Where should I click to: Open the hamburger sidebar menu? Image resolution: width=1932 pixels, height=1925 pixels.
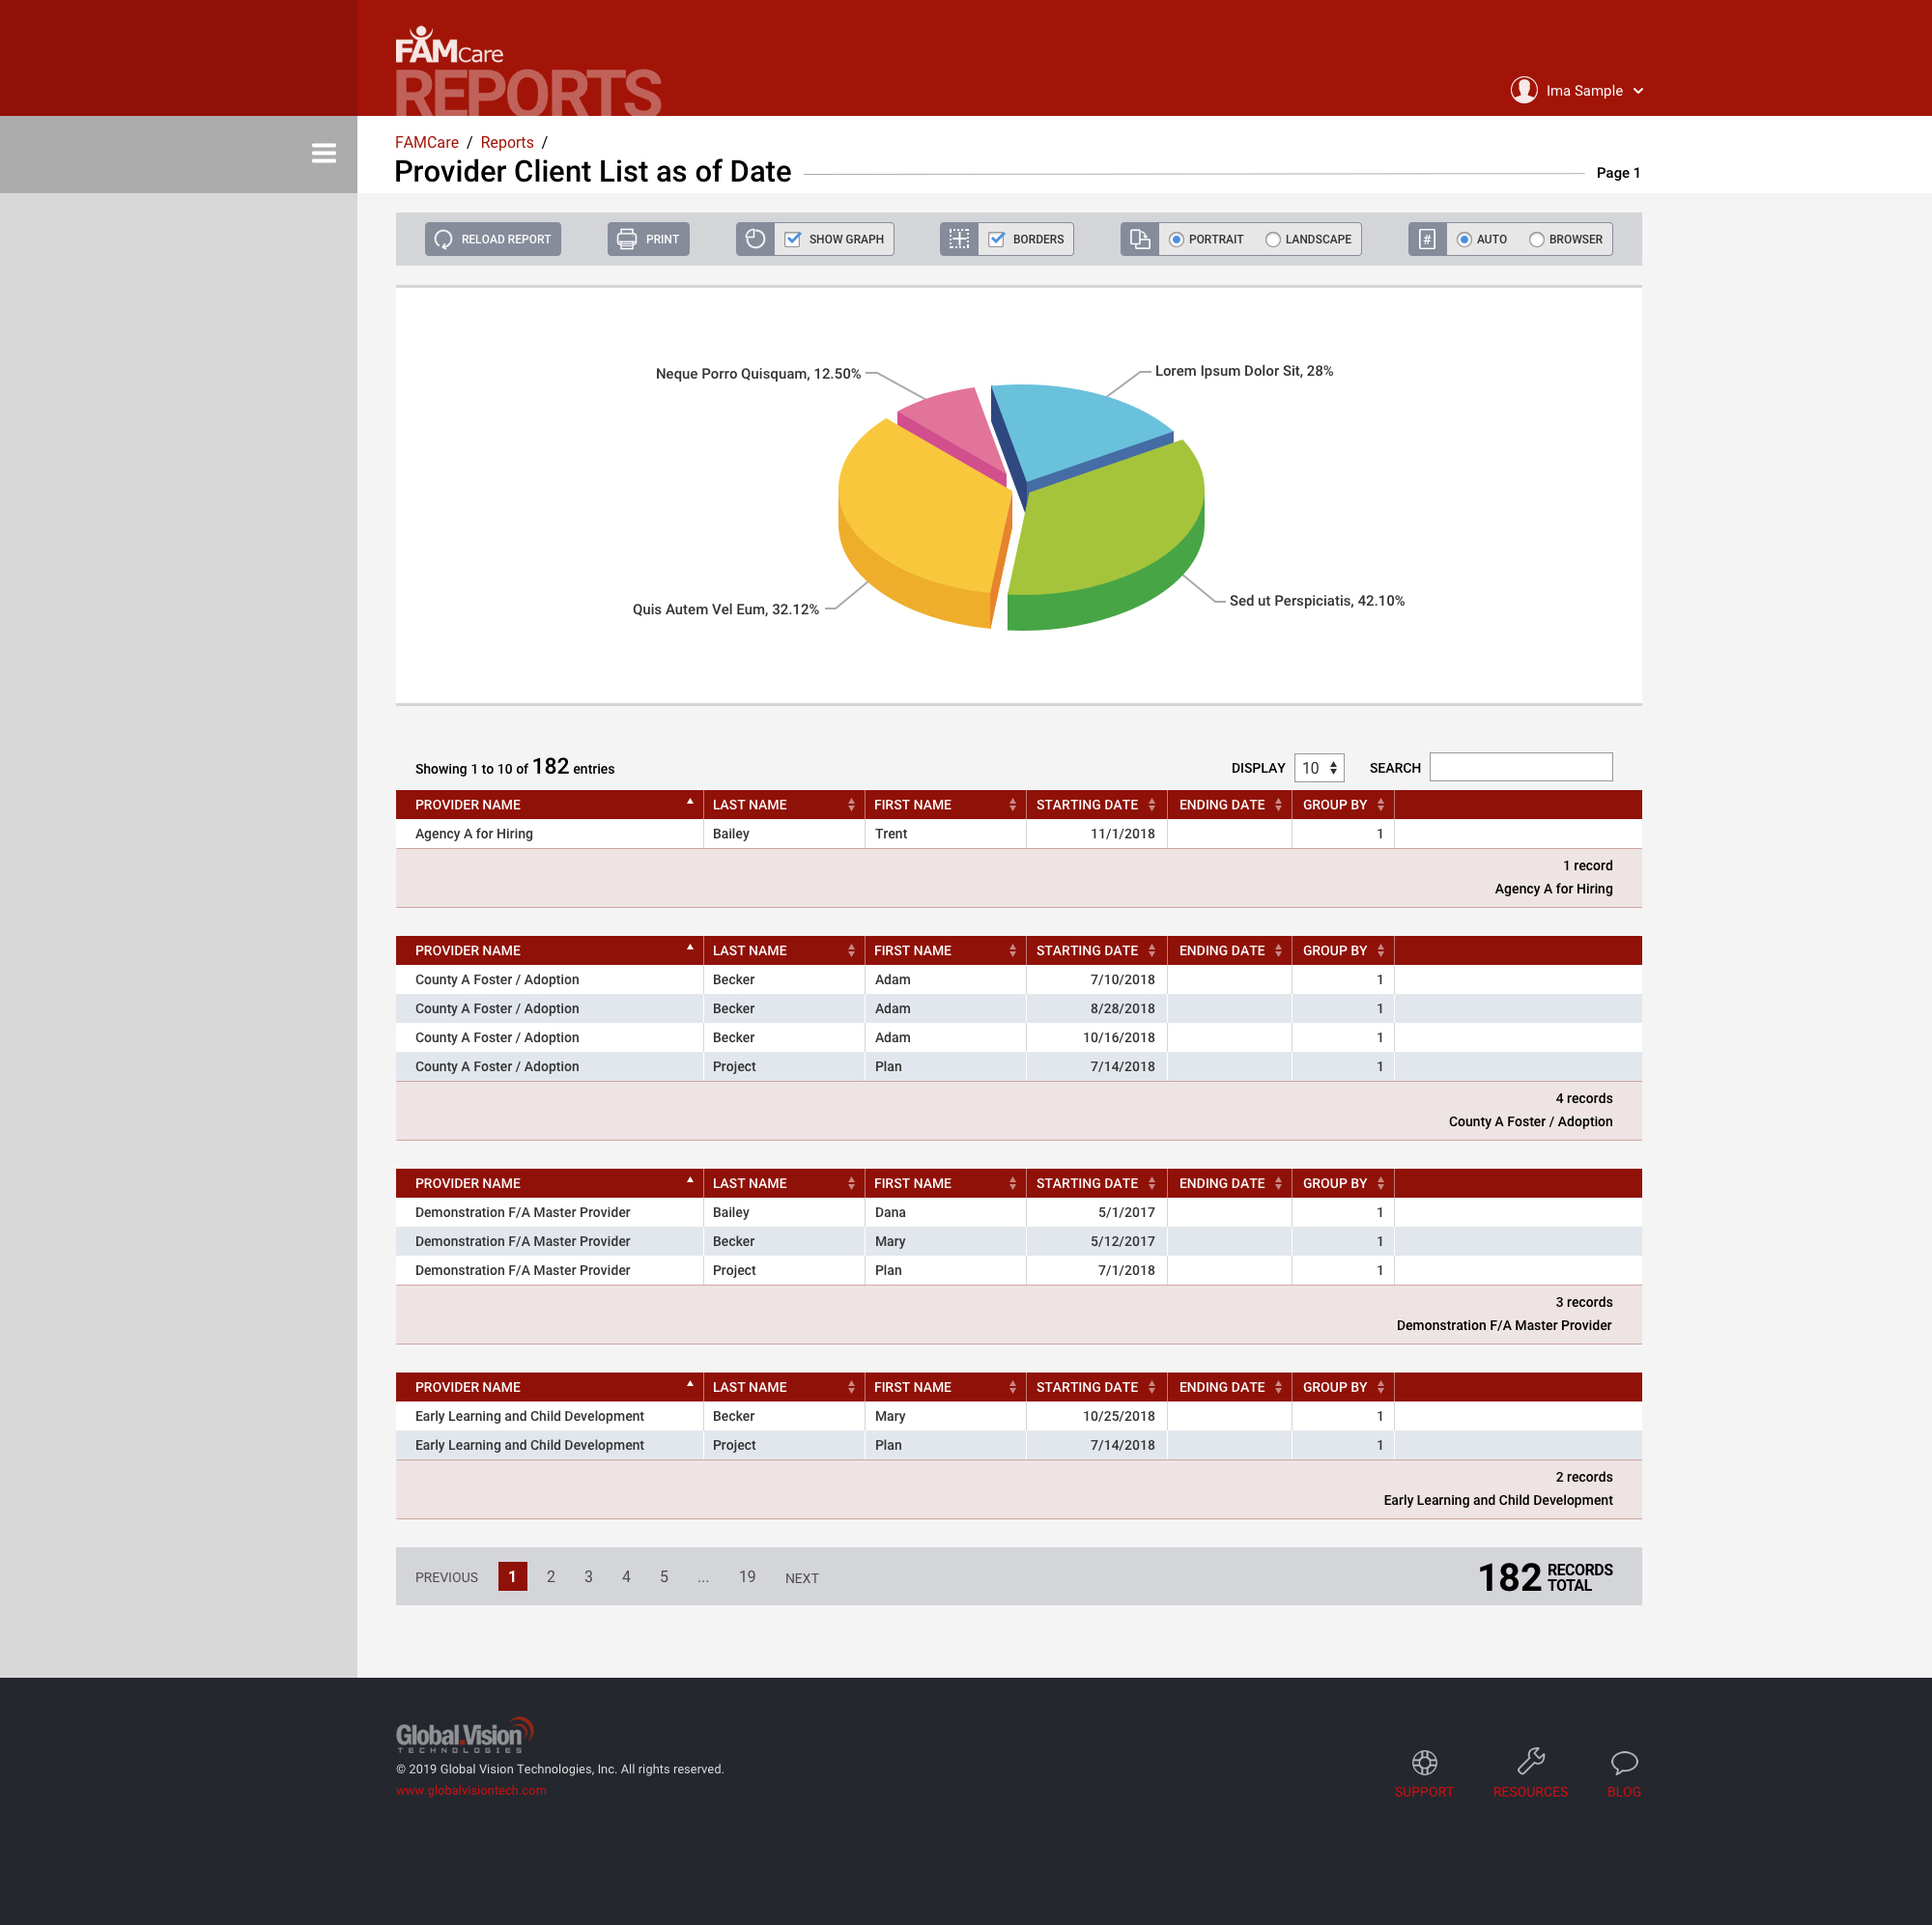click(323, 153)
